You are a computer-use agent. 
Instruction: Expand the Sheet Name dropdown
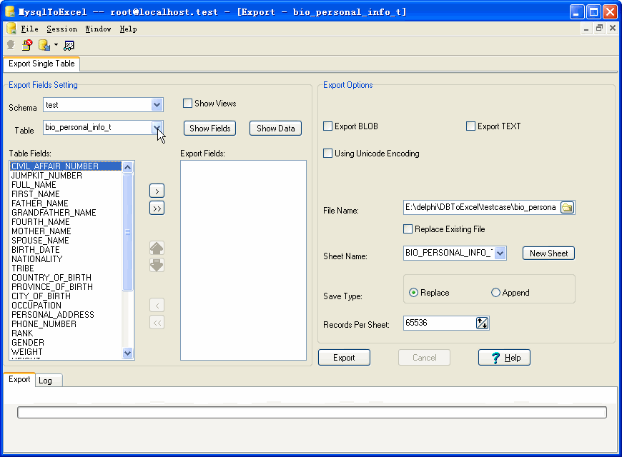pyautogui.click(x=500, y=253)
